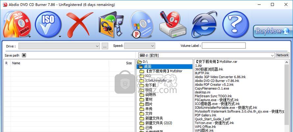Open the blue question mark help icon
293x132 pixels.
[x=236, y=24]
